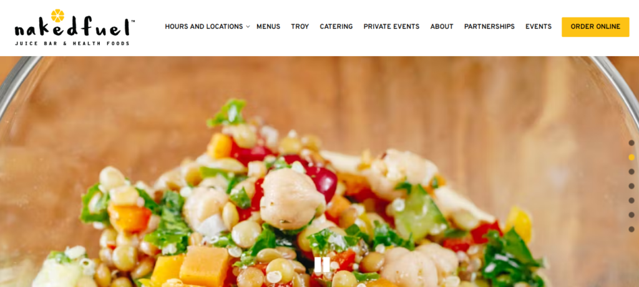Open the About page

[442, 26]
